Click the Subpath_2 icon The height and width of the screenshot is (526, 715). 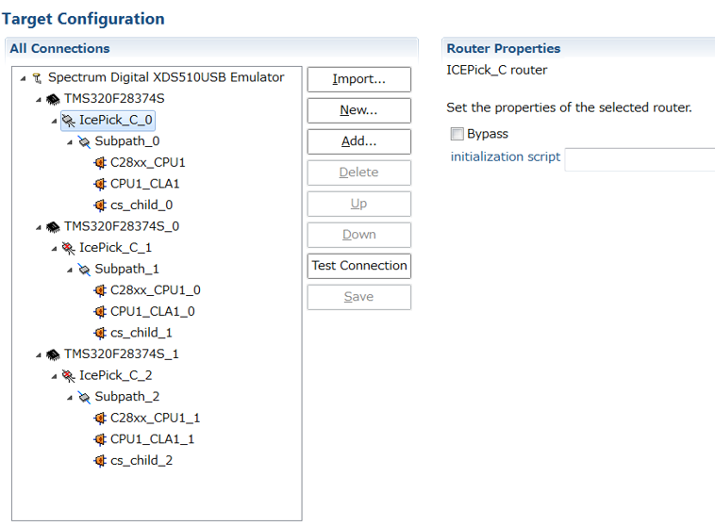(x=84, y=397)
